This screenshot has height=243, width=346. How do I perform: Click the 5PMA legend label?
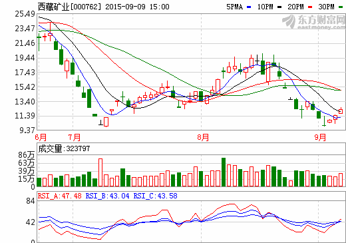pos(234,7)
